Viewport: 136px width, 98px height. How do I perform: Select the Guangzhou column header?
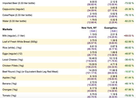tap(111, 28)
